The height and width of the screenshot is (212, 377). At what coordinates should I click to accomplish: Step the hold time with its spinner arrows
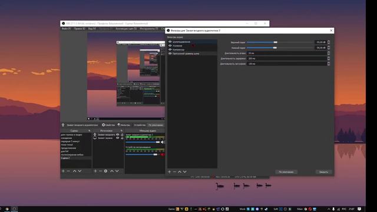329,58
